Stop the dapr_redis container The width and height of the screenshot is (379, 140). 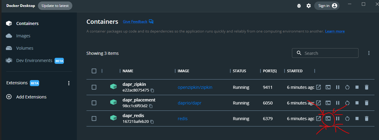[357, 119]
